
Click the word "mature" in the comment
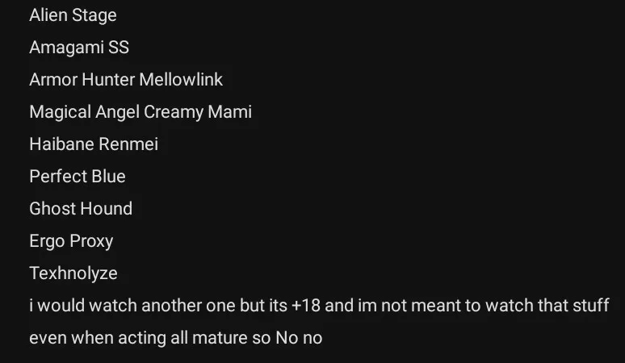pyautogui.click(x=219, y=338)
